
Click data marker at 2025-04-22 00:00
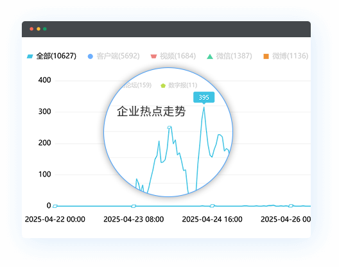pyautogui.click(x=55, y=206)
